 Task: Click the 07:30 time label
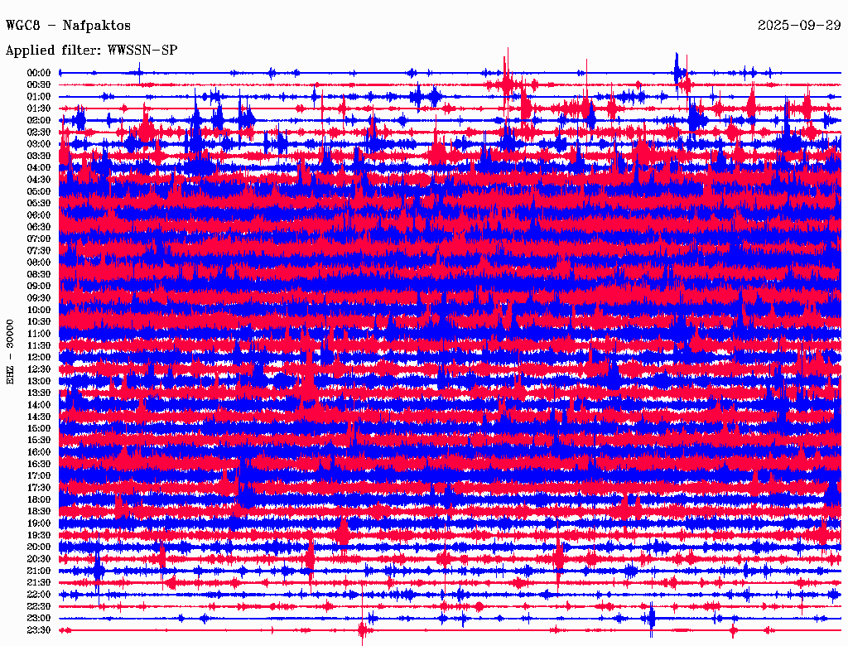tap(39, 250)
